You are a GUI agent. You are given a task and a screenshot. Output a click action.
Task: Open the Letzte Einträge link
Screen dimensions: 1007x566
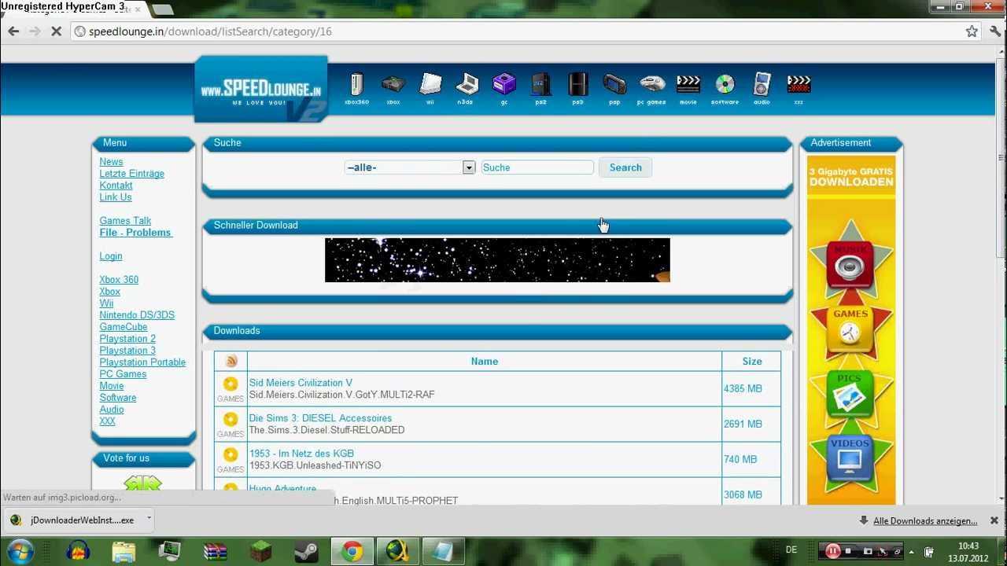131,174
